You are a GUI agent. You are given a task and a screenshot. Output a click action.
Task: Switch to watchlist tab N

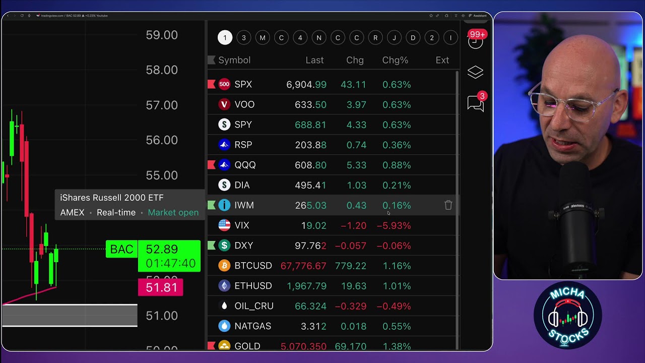coord(319,38)
